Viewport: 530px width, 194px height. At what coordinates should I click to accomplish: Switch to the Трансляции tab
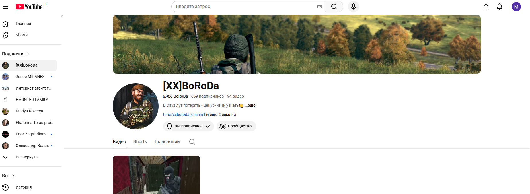point(167,142)
